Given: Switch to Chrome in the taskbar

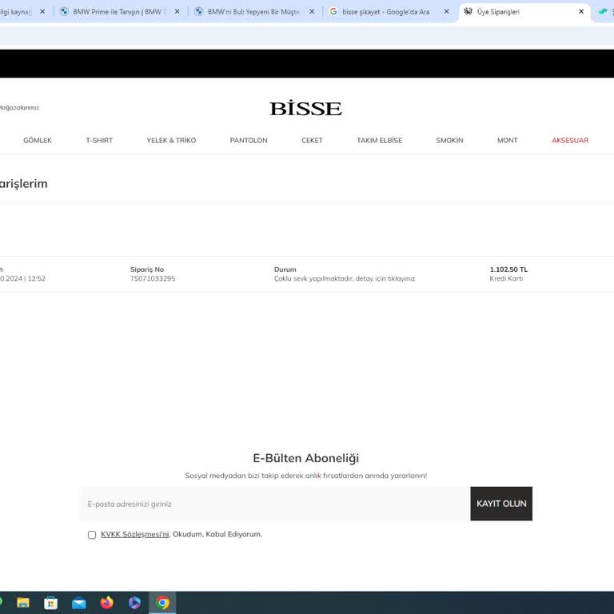Looking at the screenshot, I should (x=162, y=602).
